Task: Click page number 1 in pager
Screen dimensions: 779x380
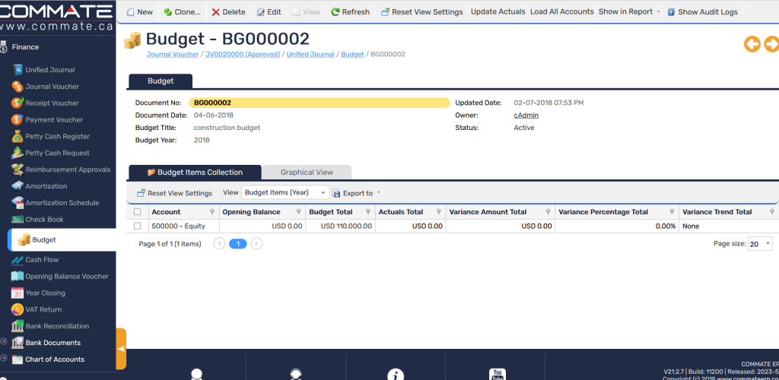Action: point(238,244)
